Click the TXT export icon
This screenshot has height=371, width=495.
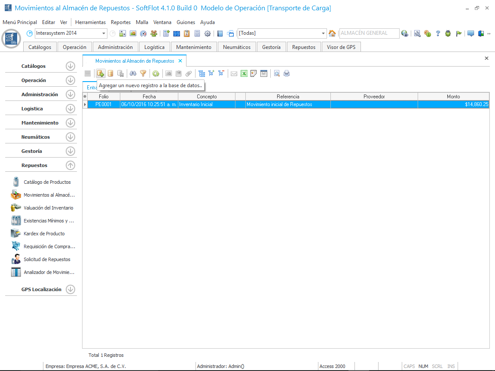pos(264,73)
